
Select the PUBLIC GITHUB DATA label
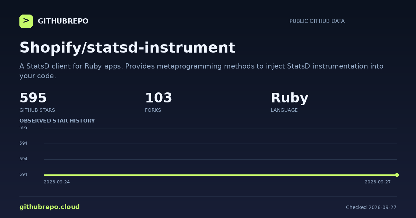click(317, 21)
